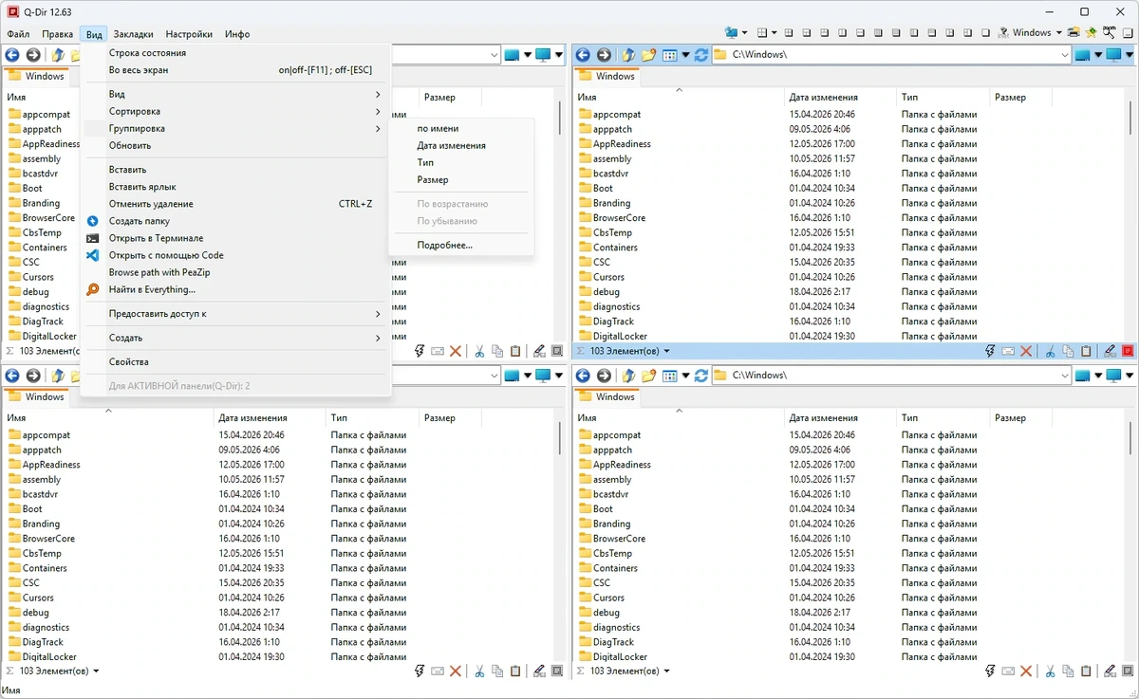Select Windows tab in top-right pane
The height and width of the screenshot is (699, 1139).
click(606, 77)
